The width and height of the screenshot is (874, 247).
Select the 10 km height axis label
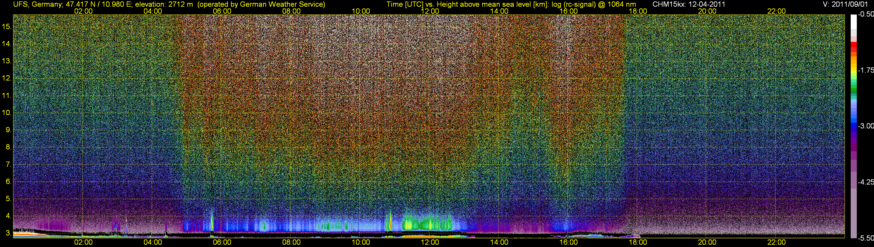(x=7, y=113)
